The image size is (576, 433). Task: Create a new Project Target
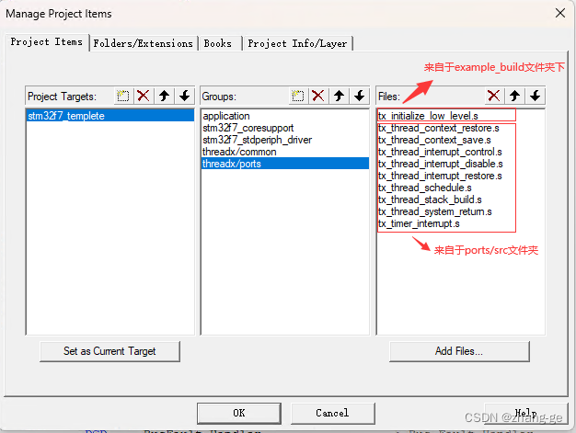click(x=123, y=97)
